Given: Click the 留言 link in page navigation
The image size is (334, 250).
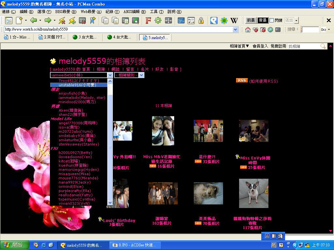Looking at the screenshot, I should tap(130, 69).
